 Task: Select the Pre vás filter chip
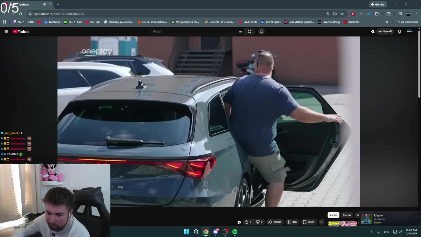[x=347, y=215]
